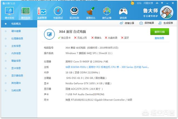Open the 硬件体检 hardware checkup icon

9,12
